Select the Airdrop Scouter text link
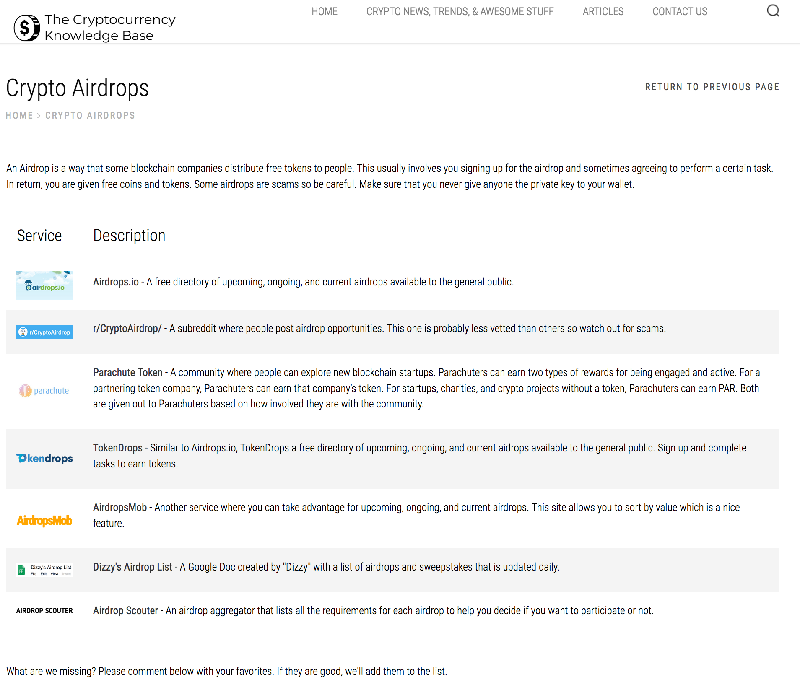This screenshot has height=690, width=800. (x=125, y=611)
